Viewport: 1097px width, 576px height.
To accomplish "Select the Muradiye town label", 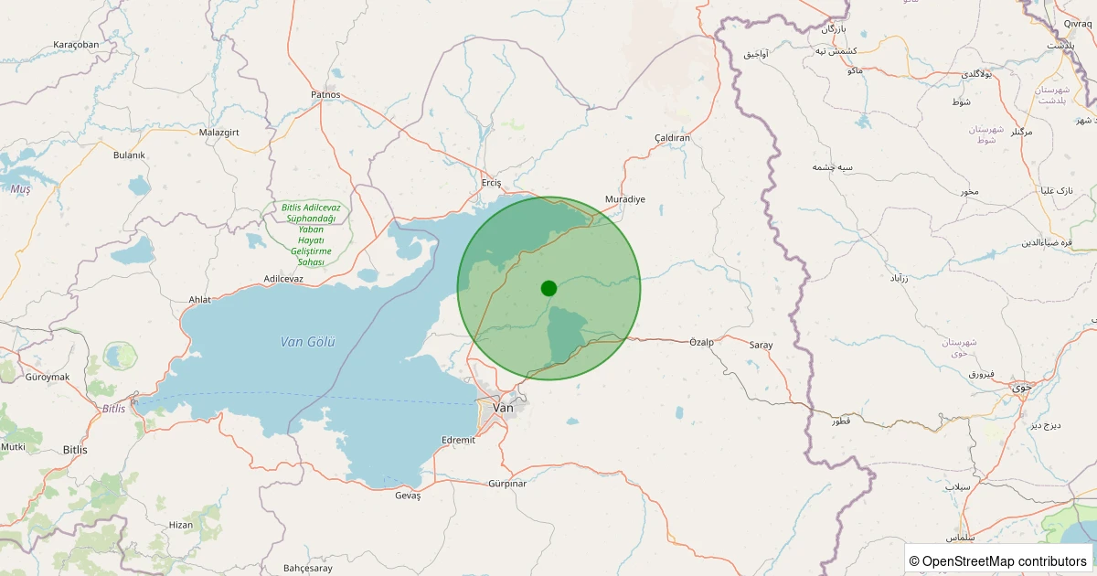I will click(x=625, y=199).
